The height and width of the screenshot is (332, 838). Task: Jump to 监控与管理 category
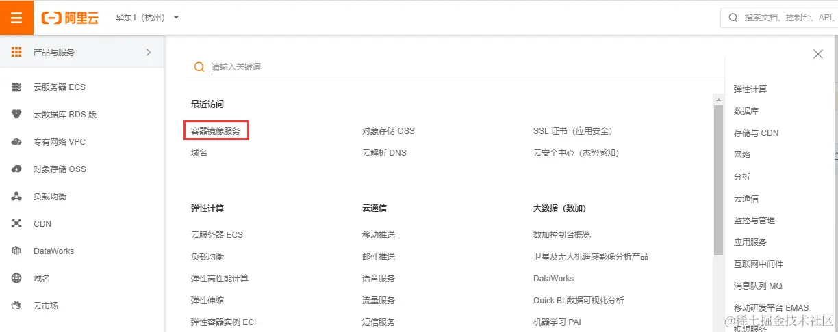[754, 220]
